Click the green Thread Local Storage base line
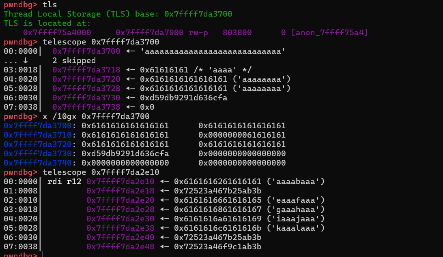 tap(118, 14)
